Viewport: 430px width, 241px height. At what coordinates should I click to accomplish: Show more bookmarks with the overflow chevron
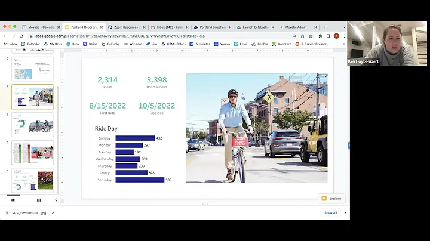coord(344,44)
